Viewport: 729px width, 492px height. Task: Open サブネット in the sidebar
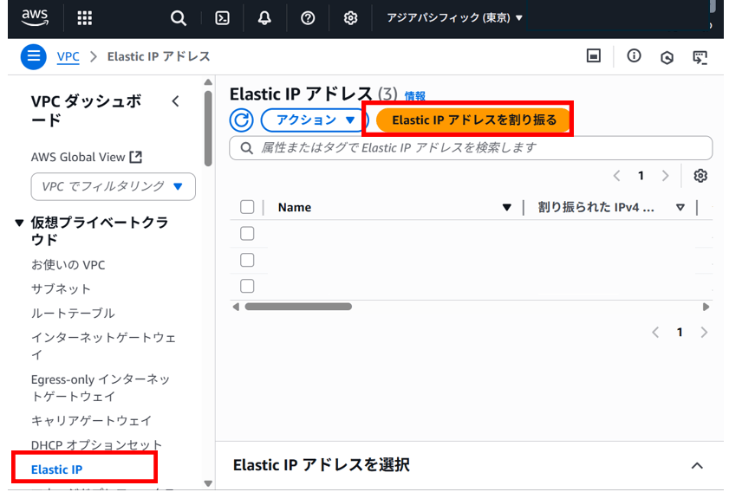(x=61, y=288)
